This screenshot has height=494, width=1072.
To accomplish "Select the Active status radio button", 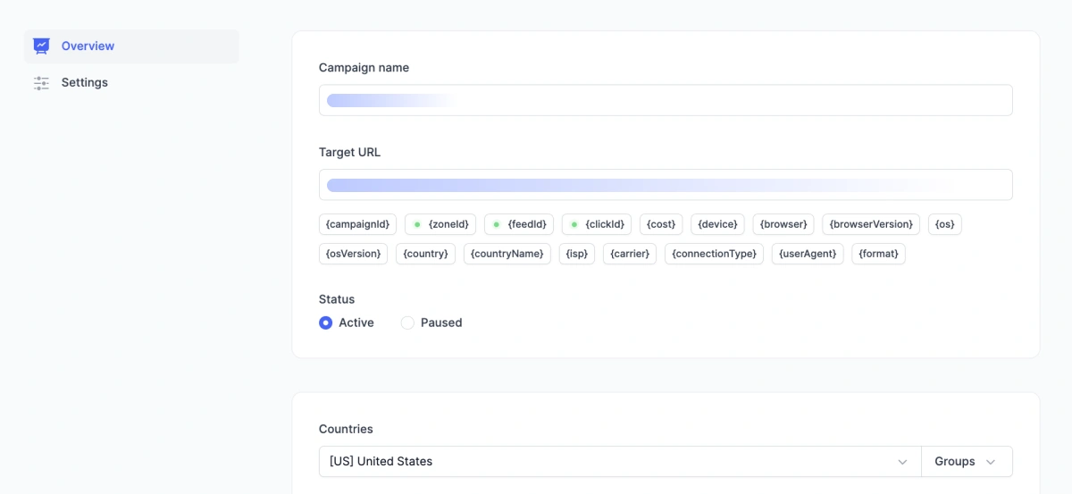I will pos(326,322).
